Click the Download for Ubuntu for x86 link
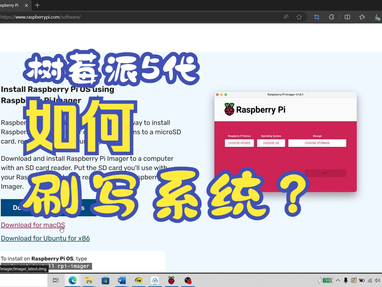The image size is (382, 287). tap(45, 238)
